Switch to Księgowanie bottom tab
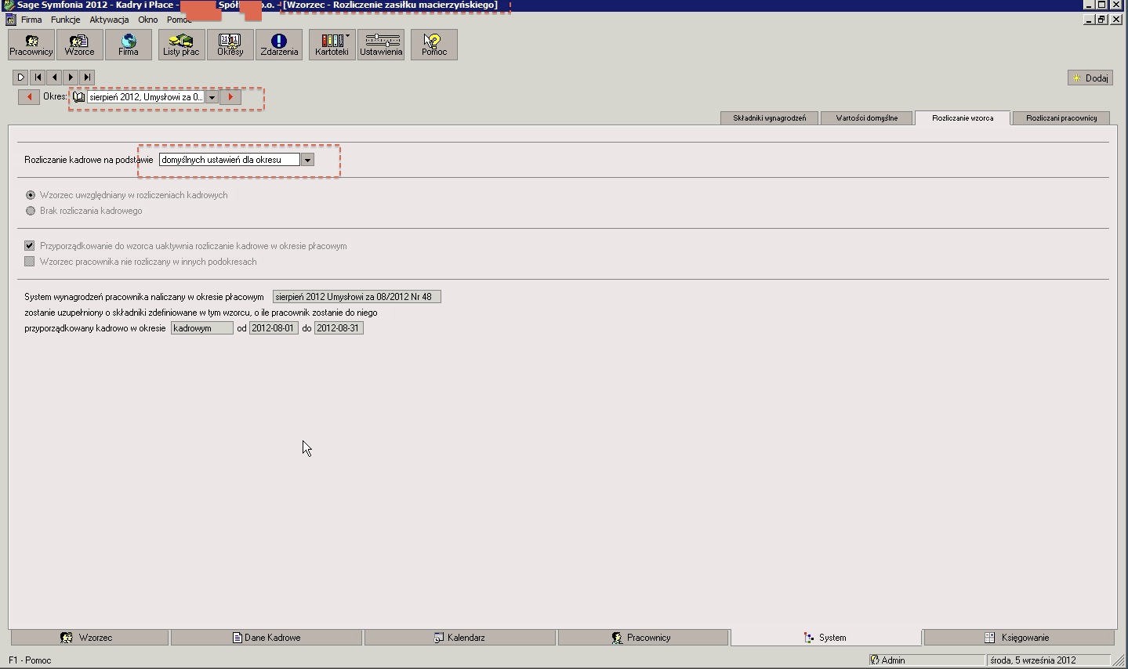Screen dimensions: 1128x669 pos(1018,638)
